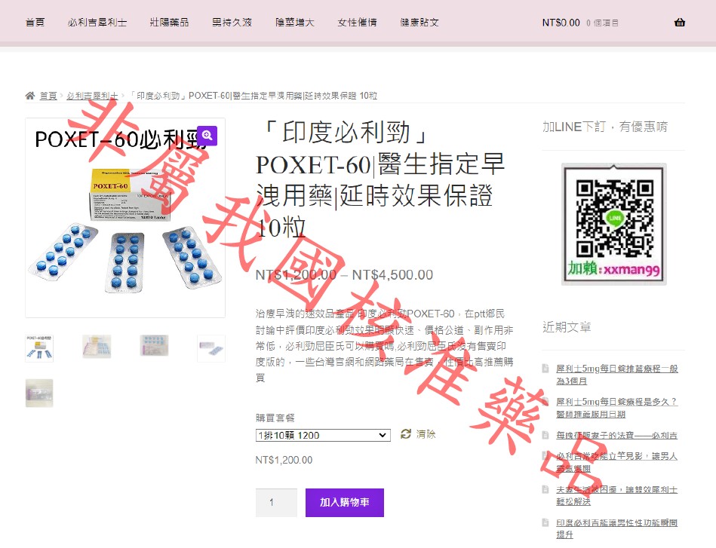This screenshot has width=716, height=548.
Task: Select the second product thumbnail
Action: [97, 348]
